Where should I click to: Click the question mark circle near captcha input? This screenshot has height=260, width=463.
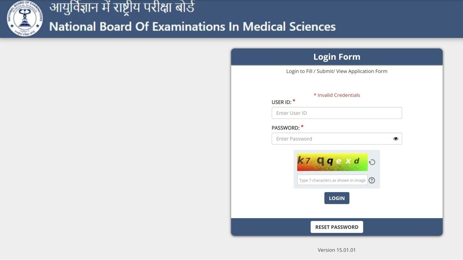(372, 180)
